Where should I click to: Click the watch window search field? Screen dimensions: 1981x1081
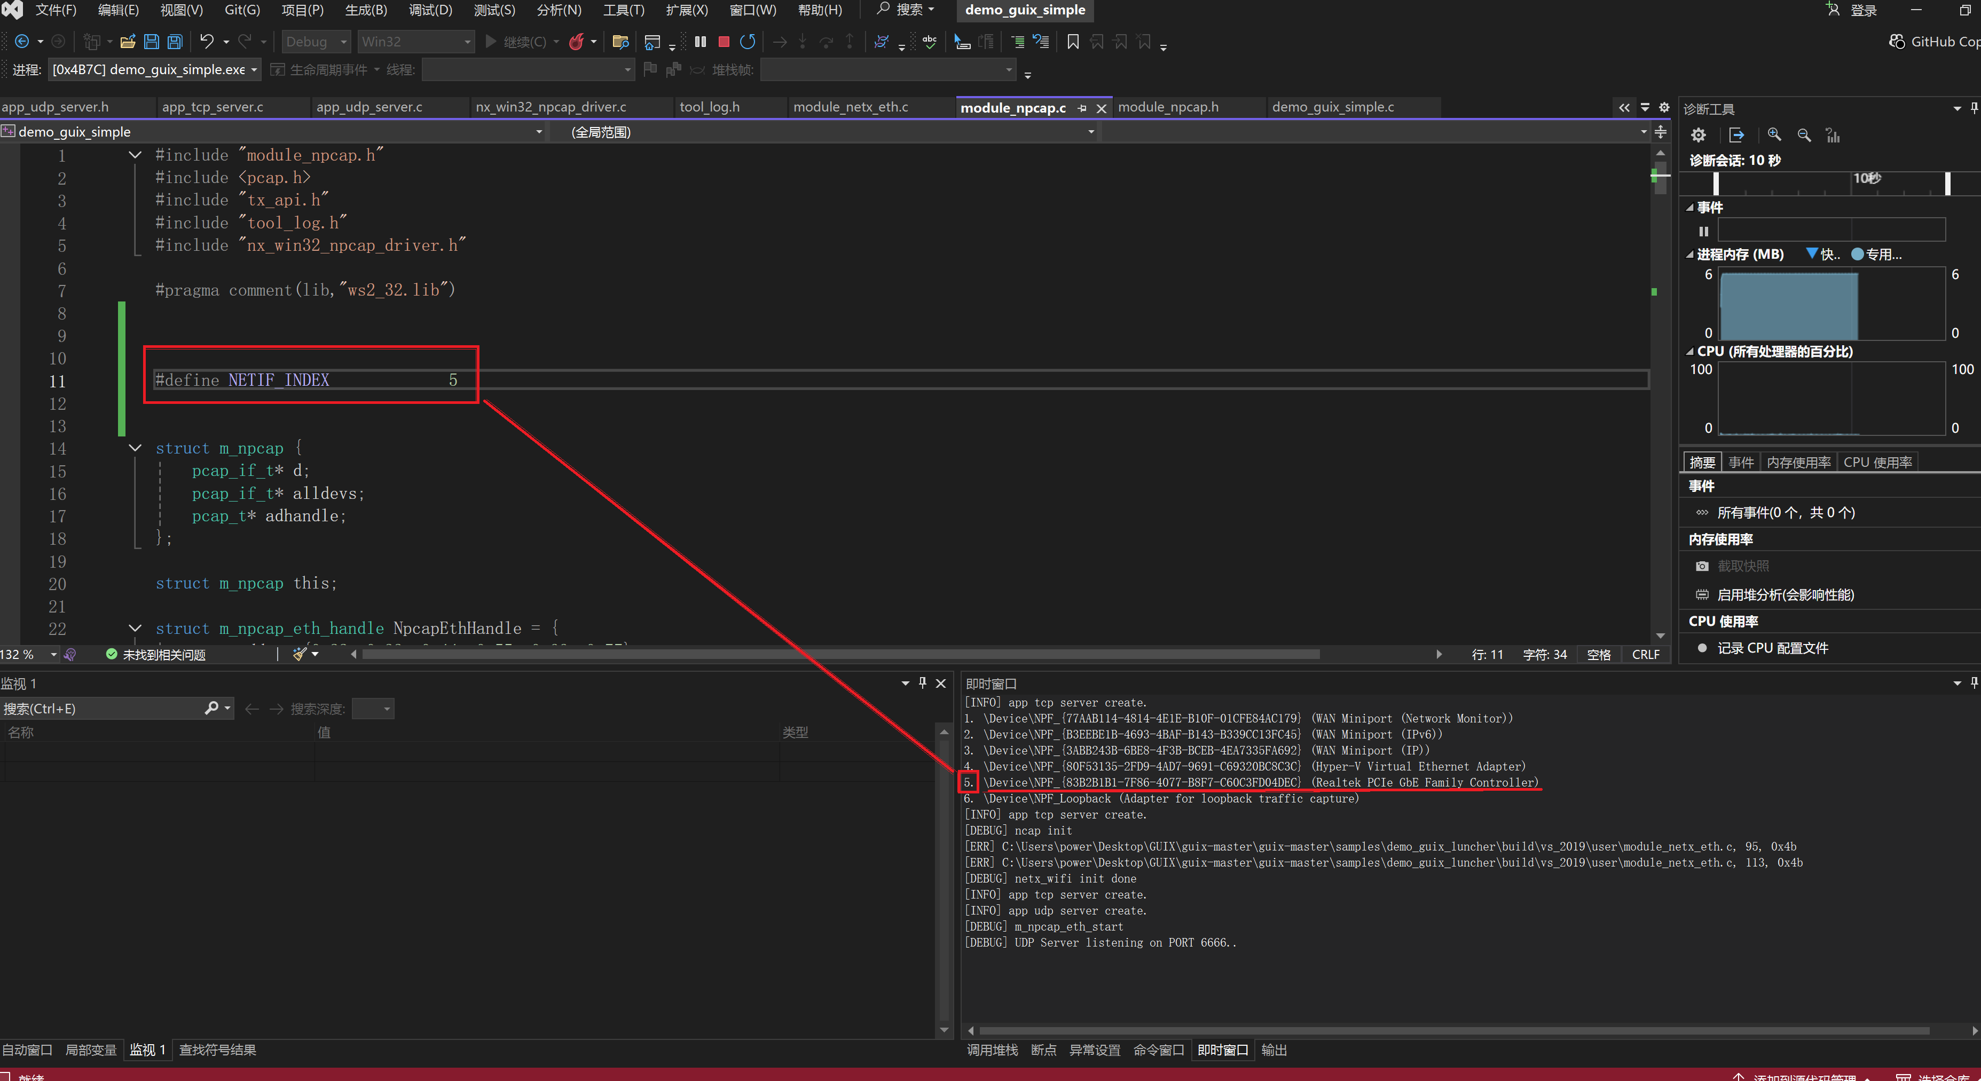click(100, 709)
